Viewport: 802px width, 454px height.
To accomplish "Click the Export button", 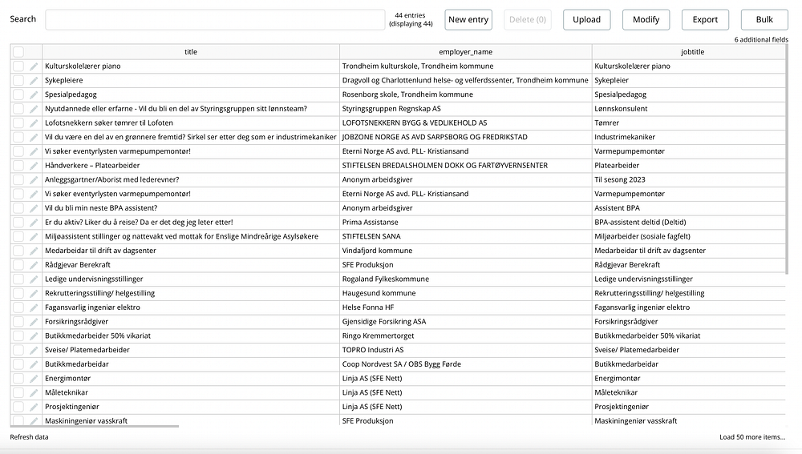I will point(705,19).
